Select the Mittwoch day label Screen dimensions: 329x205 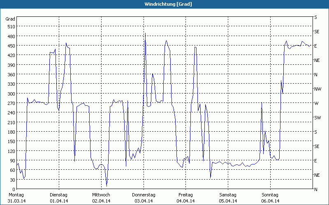click(x=101, y=194)
